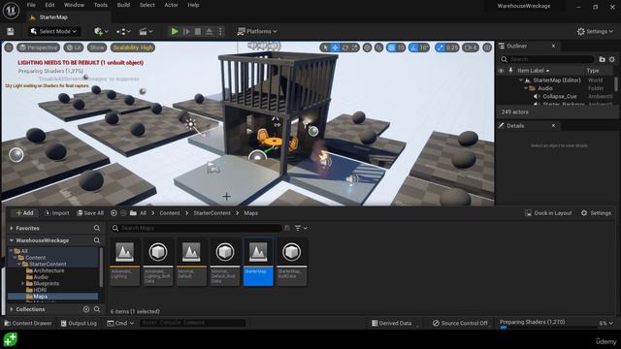This screenshot has width=621, height=349.
Task: Open the Tools menu
Action: click(x=101, y=5)
